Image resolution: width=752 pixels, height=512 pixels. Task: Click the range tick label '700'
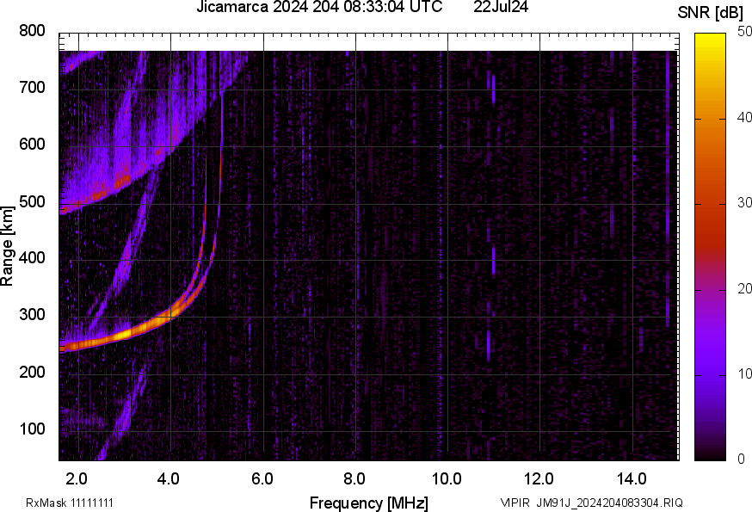tap(32, 87)
